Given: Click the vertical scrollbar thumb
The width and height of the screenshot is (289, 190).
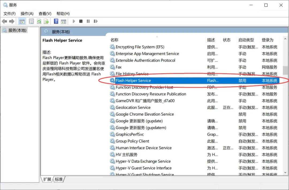Looking at the screenshot, I should click(x=285, y=70).
